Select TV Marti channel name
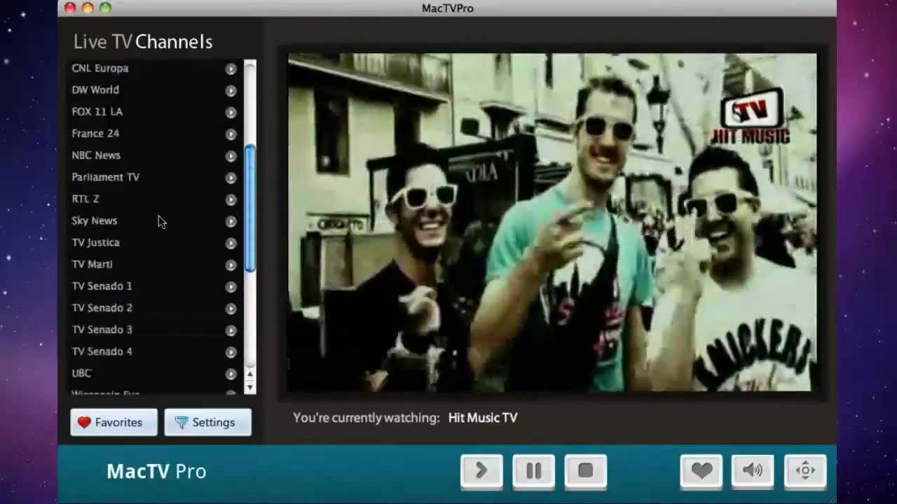 point(92,264)
